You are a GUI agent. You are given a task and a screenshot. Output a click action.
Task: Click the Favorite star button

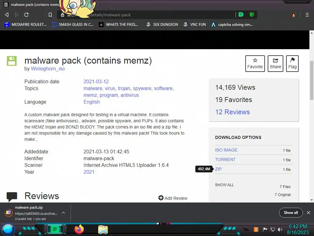click(x=255, y=63)
